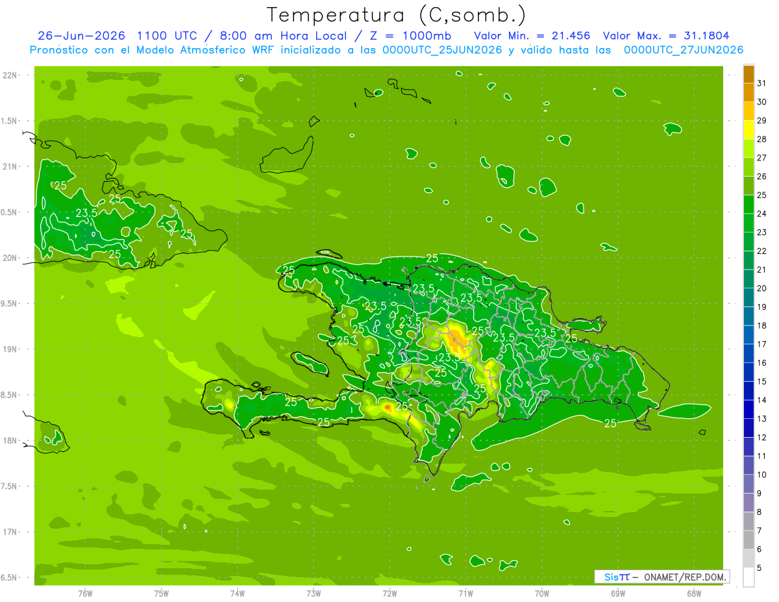The image size is (779, 602).
Task: Click the "71W" longitude axis label
Action: (465, 593)
